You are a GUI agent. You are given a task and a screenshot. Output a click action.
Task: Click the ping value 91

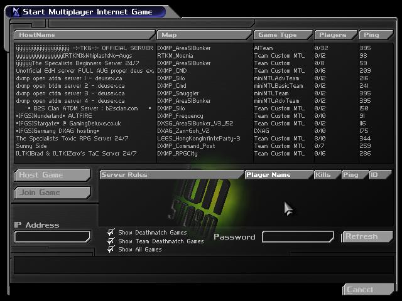362,116
